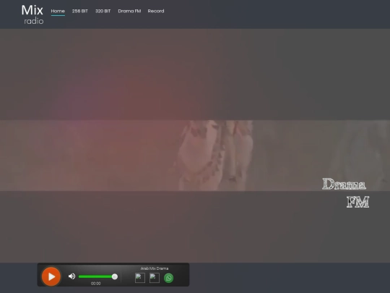Mute audio via the speaker icon
Image resolution: width=390 pixels, height=293 pixels.
click(x=72, y=276)
